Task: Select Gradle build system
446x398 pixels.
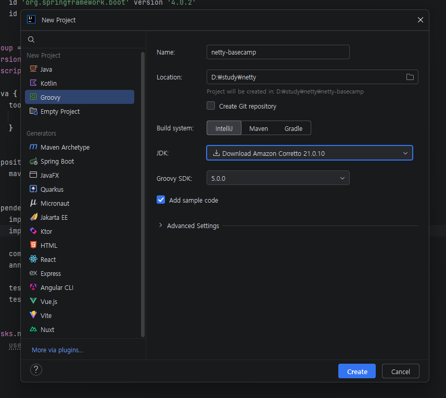Action: 293,128
